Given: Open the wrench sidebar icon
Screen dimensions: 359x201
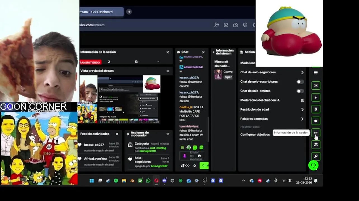Looking at the screenshot, I should pyautogui.click(x=316, y=156).
